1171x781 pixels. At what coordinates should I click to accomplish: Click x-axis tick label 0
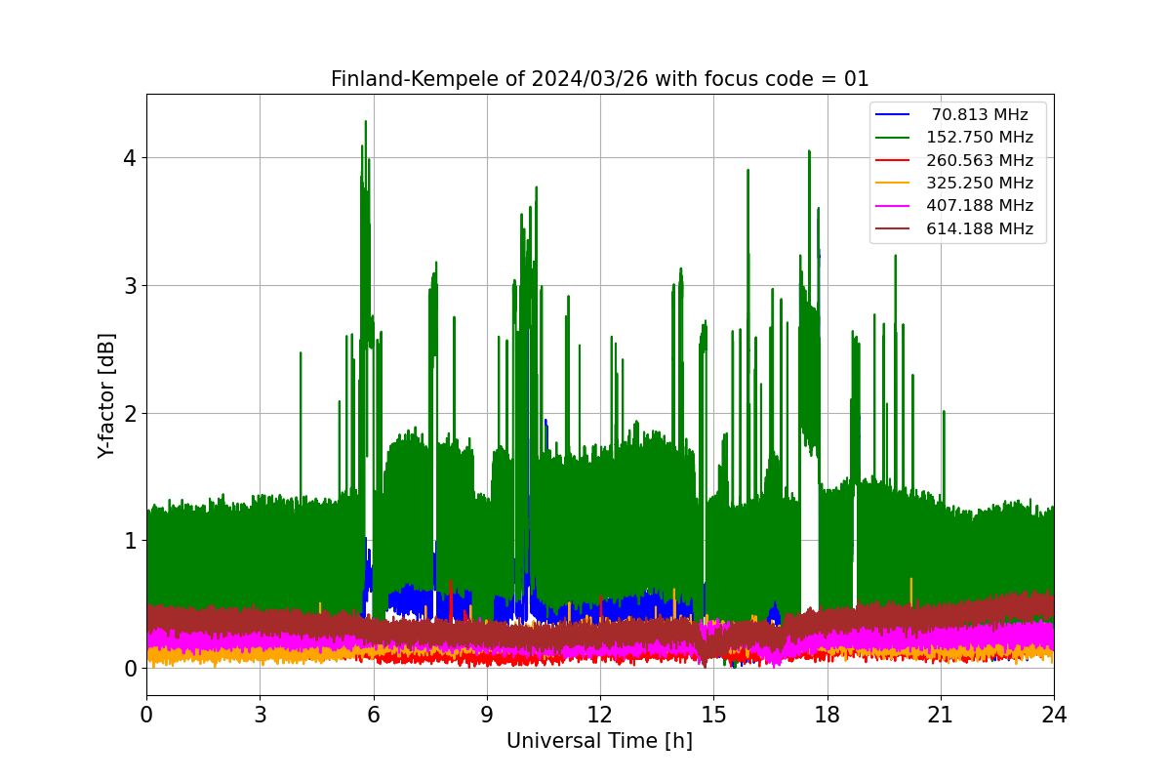146,715
